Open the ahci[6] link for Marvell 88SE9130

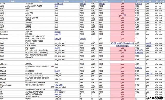(57, 71)
